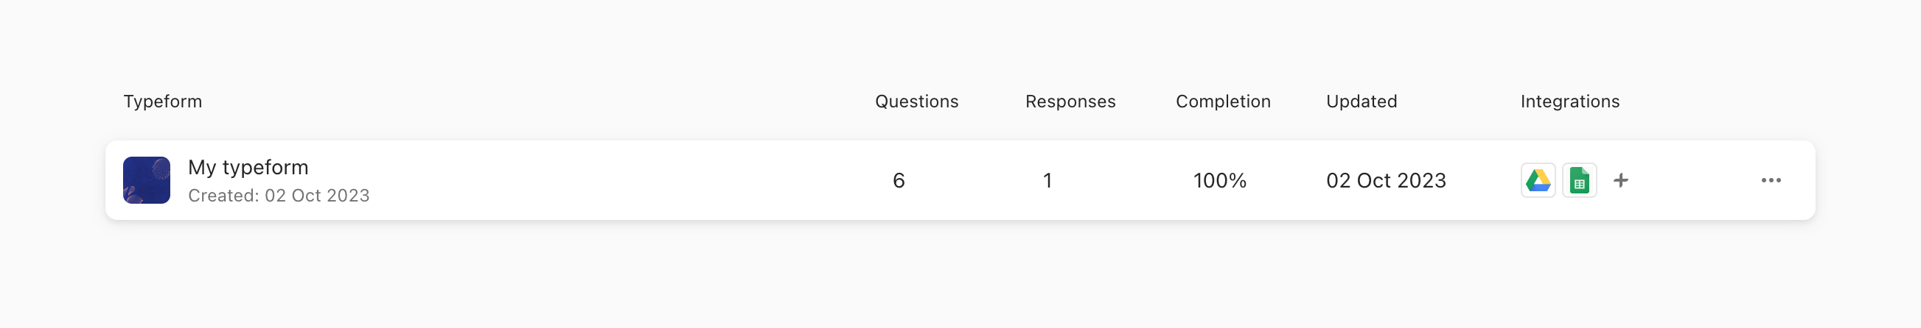This screenshot has width=1921, height=328.
Task: Click the blank page area above column headers
Action: pos(895,38)
